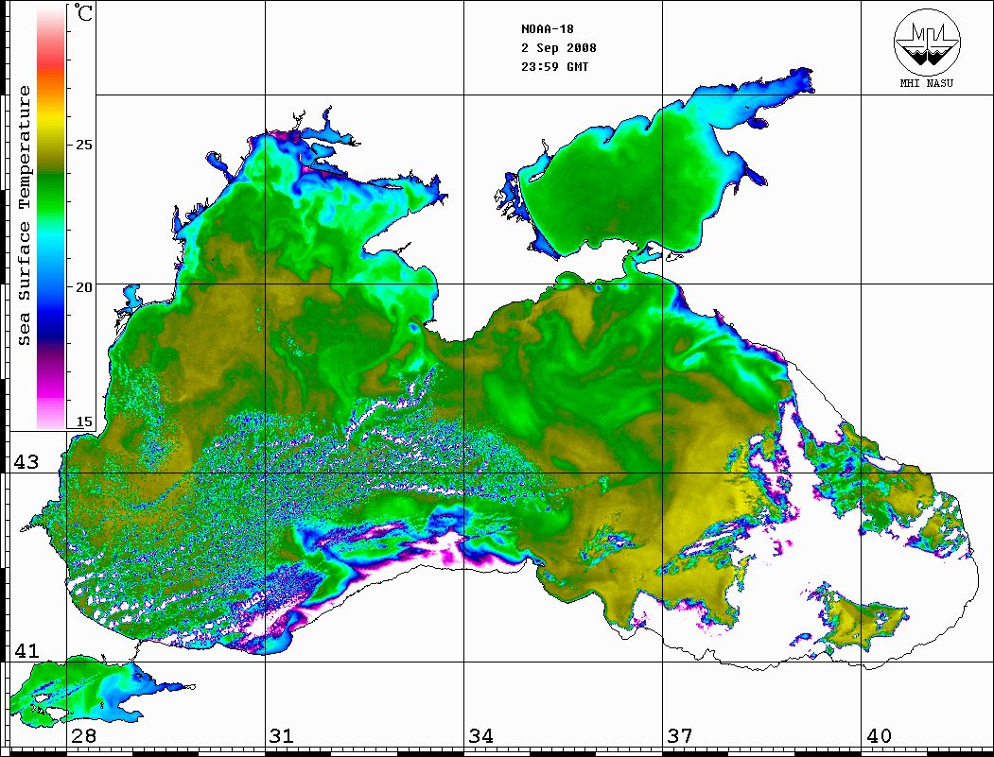
Task: Click longitude label '28'
Action: 83,735
